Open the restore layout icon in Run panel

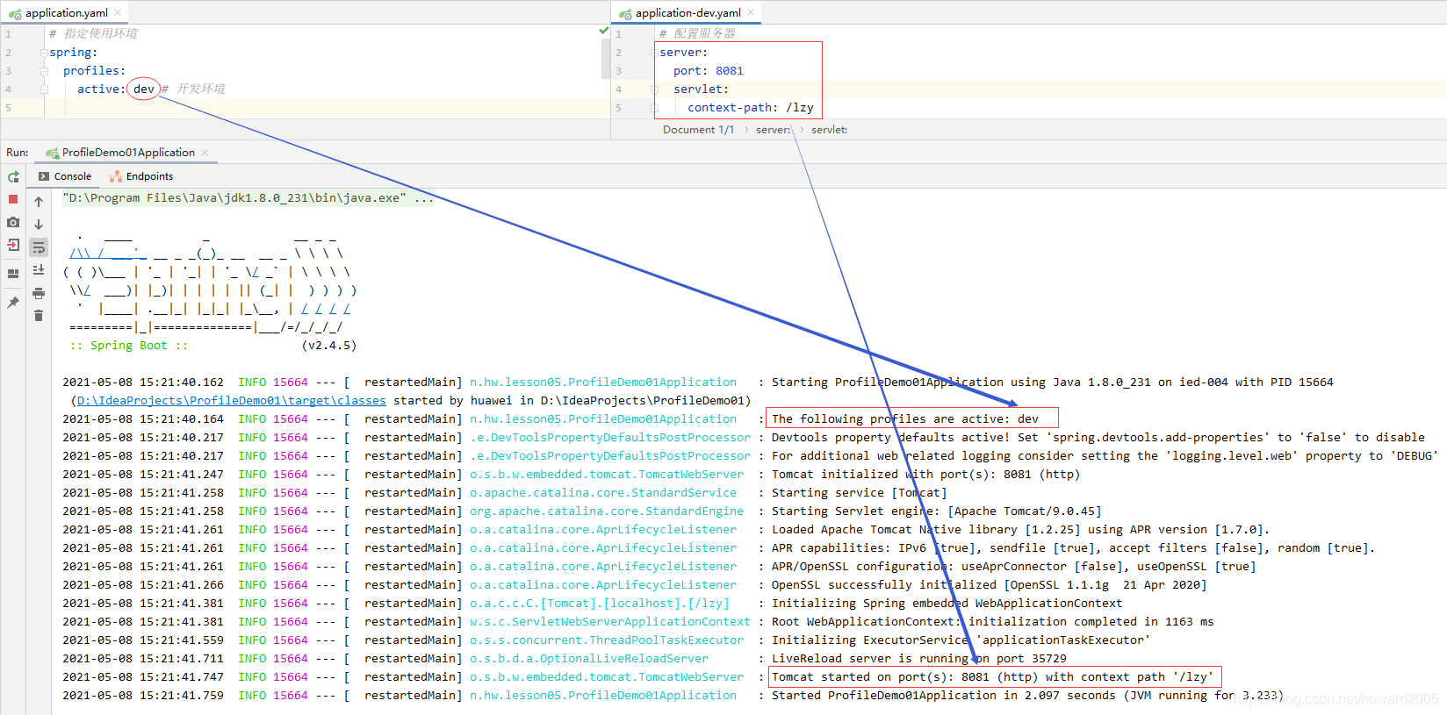point(13,274)
